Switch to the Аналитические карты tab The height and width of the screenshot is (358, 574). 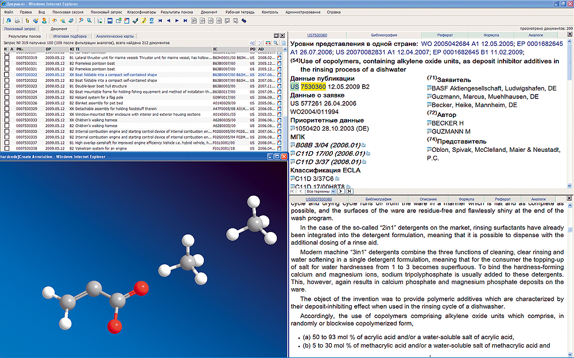[114, 36]
